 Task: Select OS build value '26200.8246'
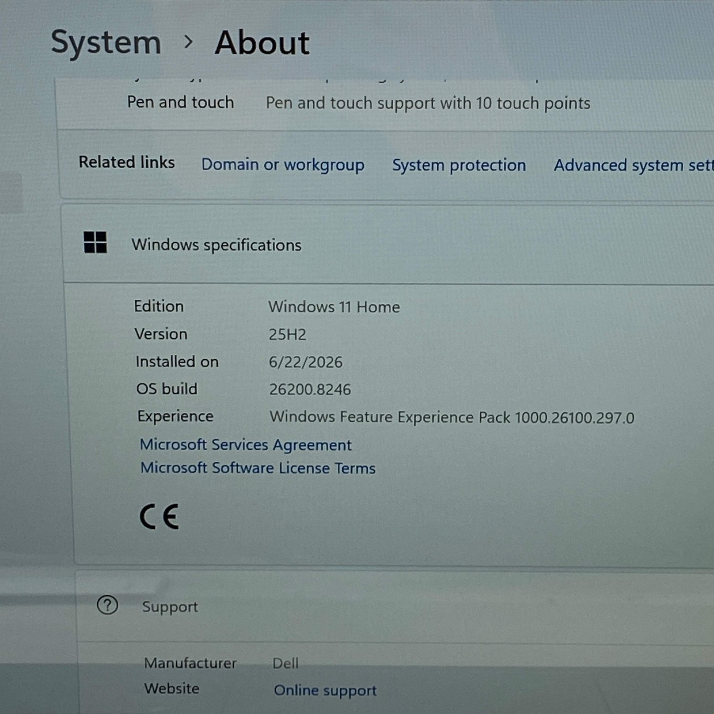click(x=310, y=390)
